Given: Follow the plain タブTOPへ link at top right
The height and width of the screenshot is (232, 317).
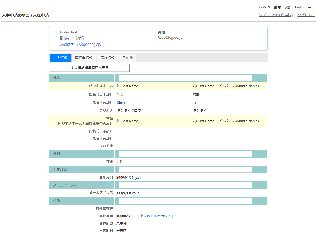Looking at the screenshot, I should pos(306,15).
